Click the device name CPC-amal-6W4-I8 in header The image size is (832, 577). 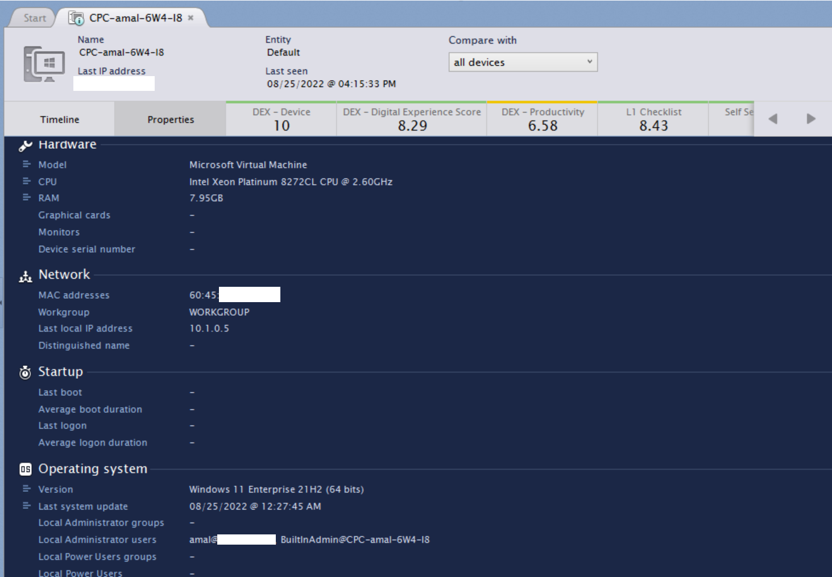click(121, 52)
